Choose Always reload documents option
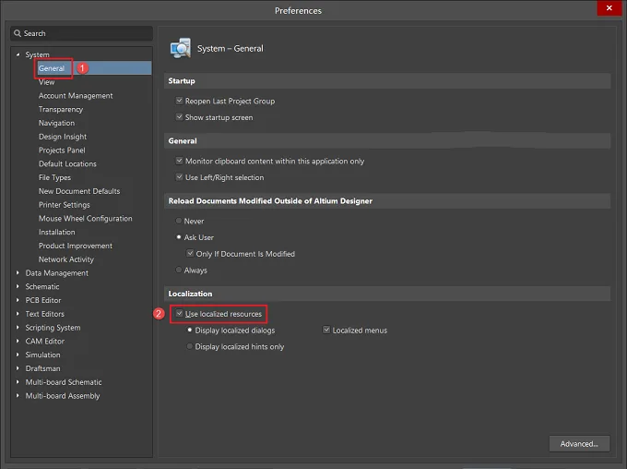 pos(179,270)
